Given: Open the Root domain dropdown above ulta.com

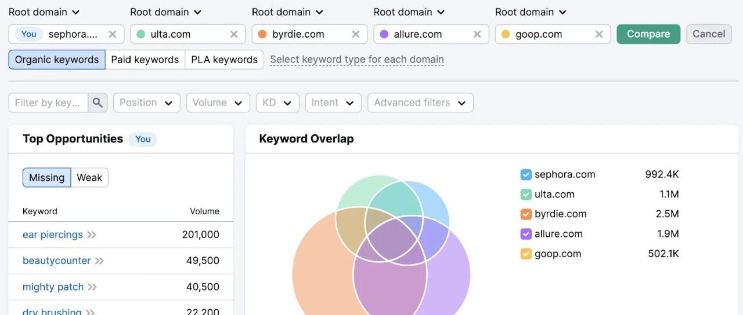Looking at the screenshot, I should [x=166, y=12].
